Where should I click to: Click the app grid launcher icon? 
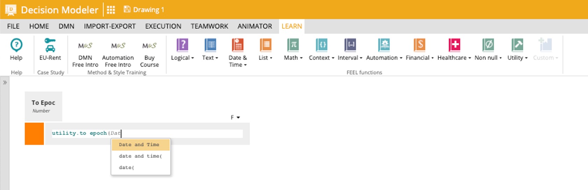point(111,10)
